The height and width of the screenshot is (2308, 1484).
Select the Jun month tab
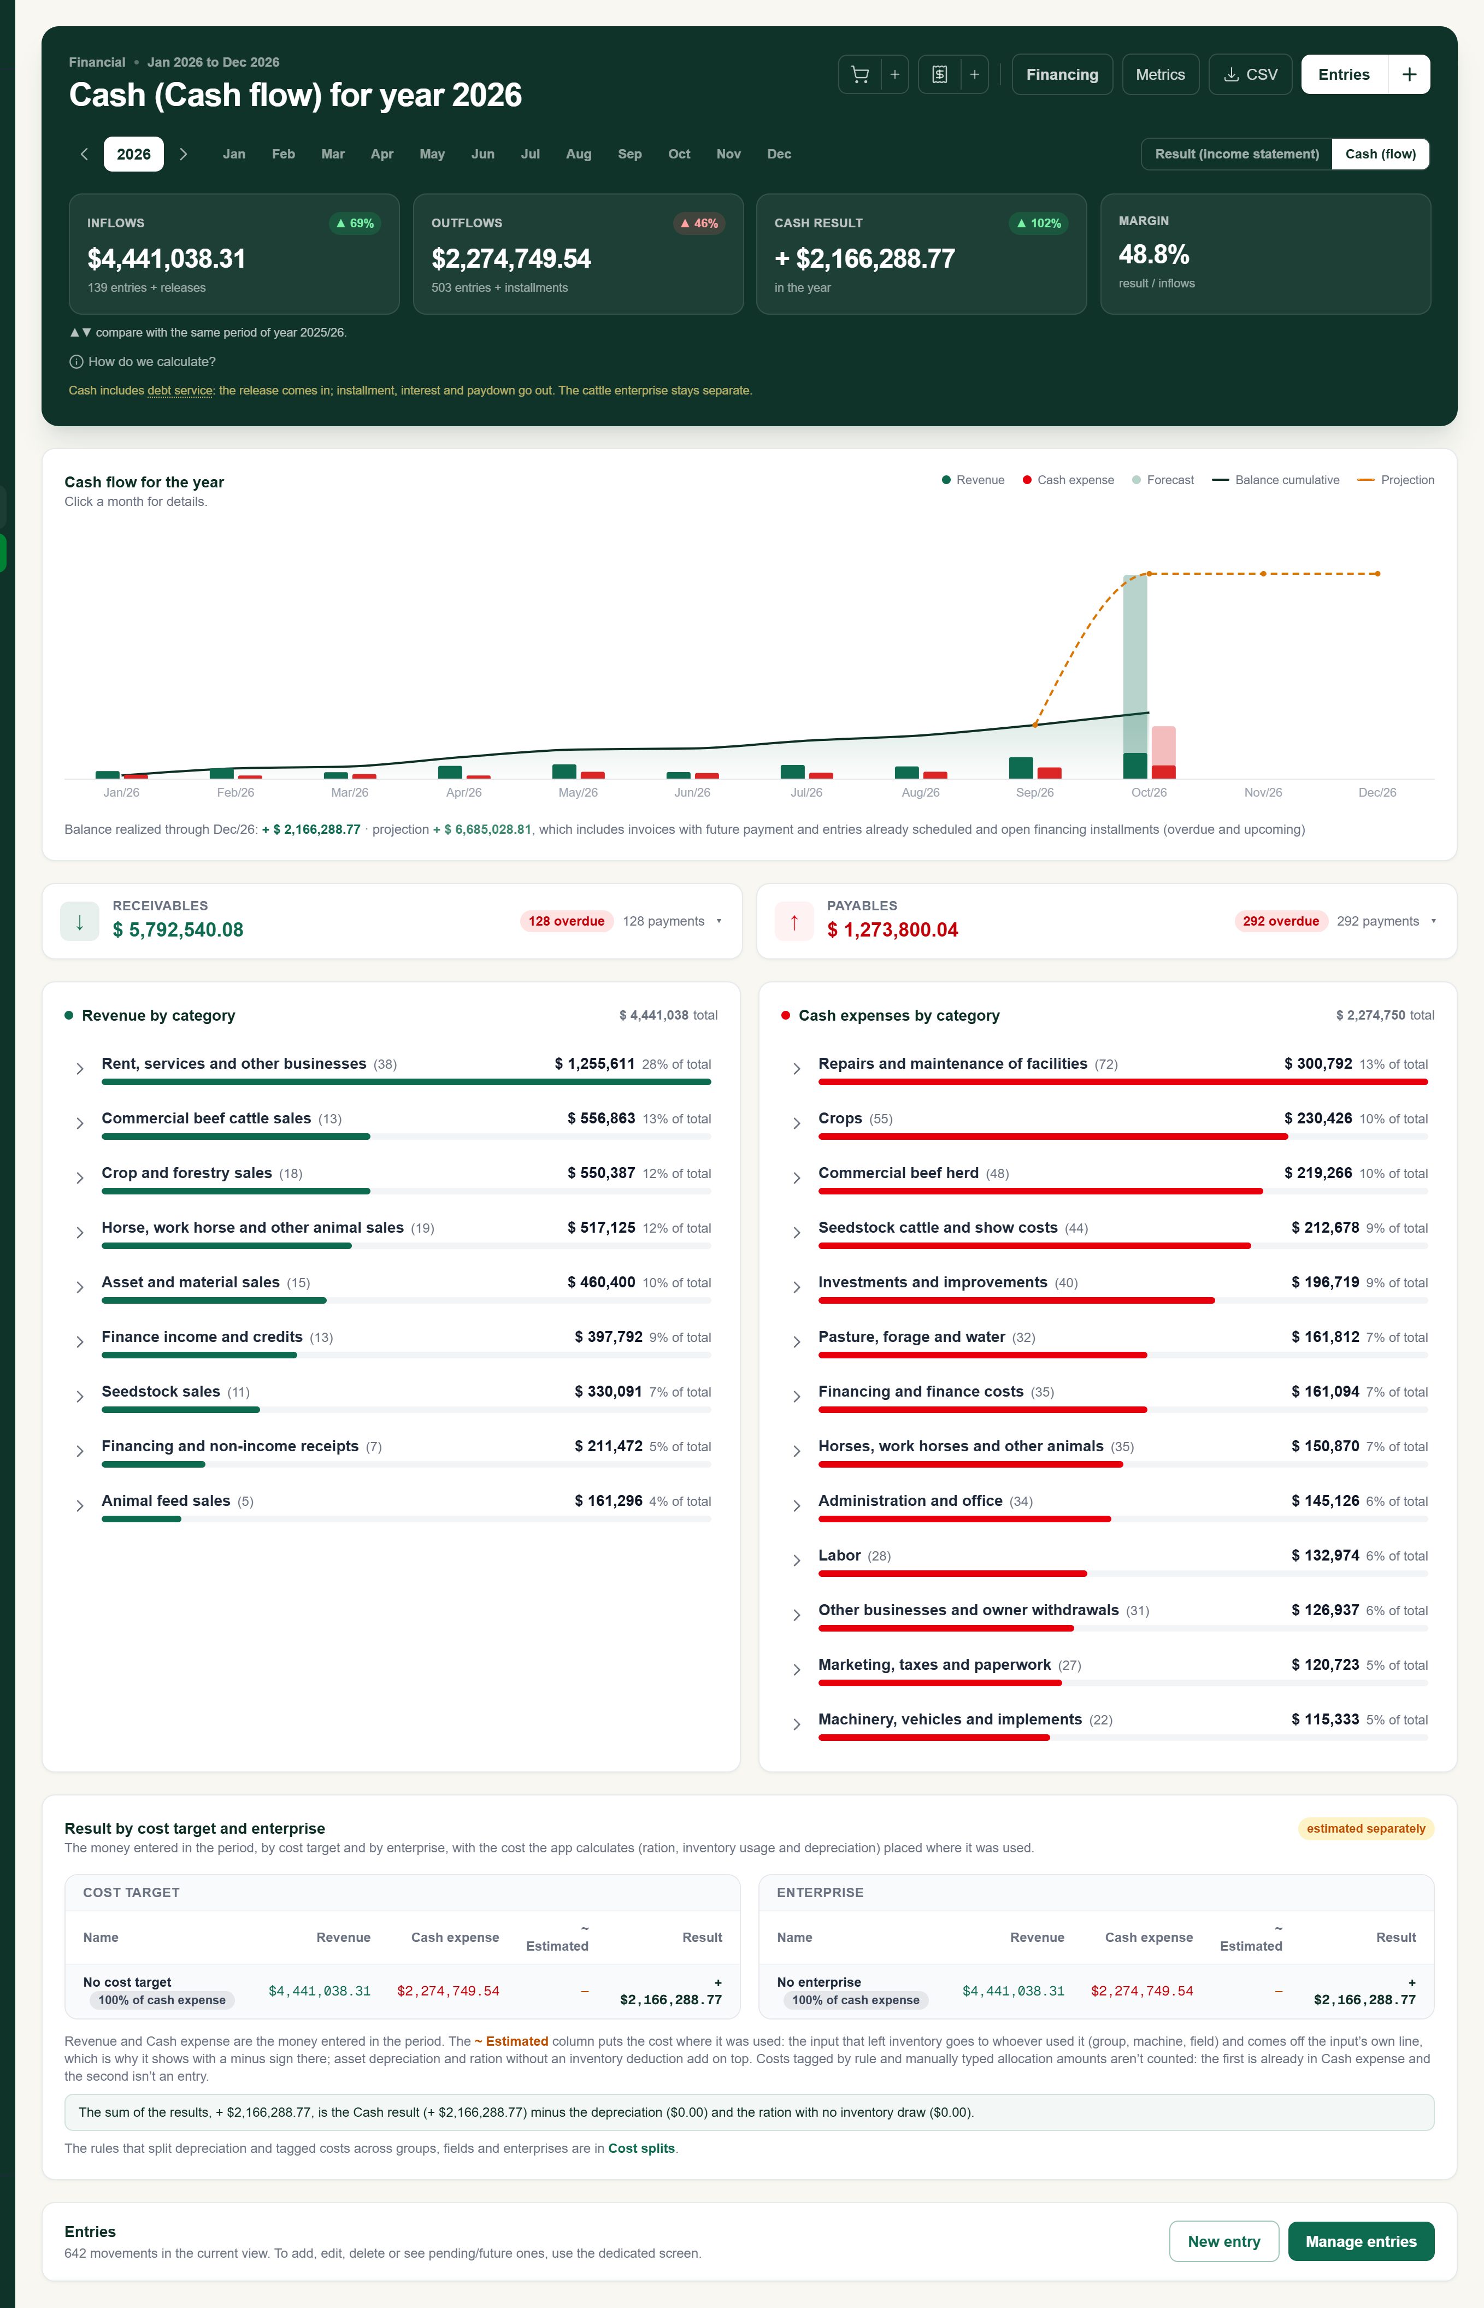point(483,154)
